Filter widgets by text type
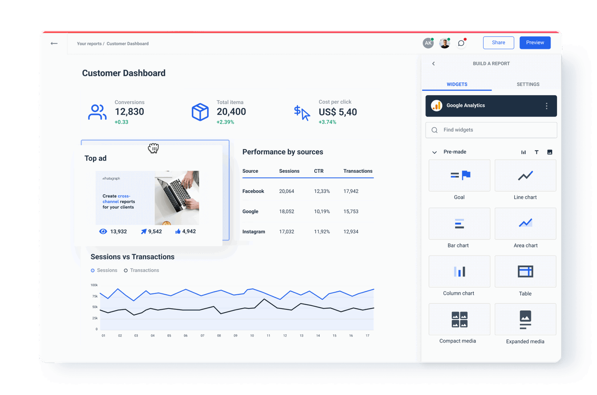 point(536,152)
